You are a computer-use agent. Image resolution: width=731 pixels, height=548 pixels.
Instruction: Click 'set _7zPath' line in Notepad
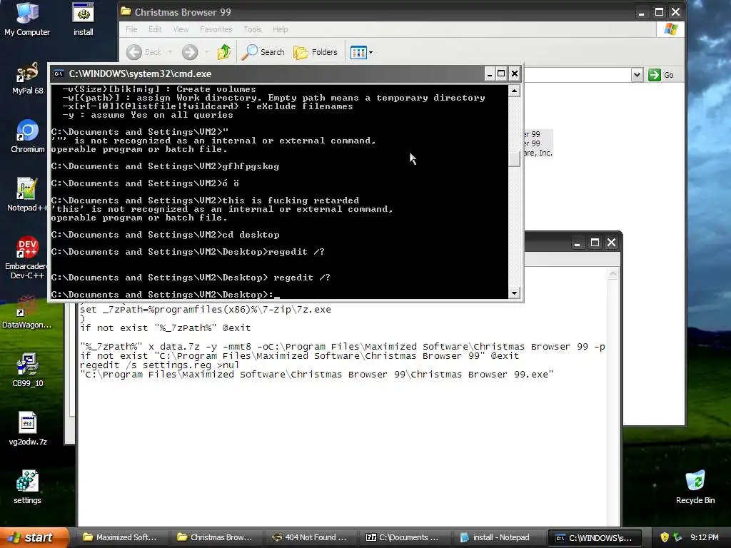pyautogui.click(x=205, y=310)
